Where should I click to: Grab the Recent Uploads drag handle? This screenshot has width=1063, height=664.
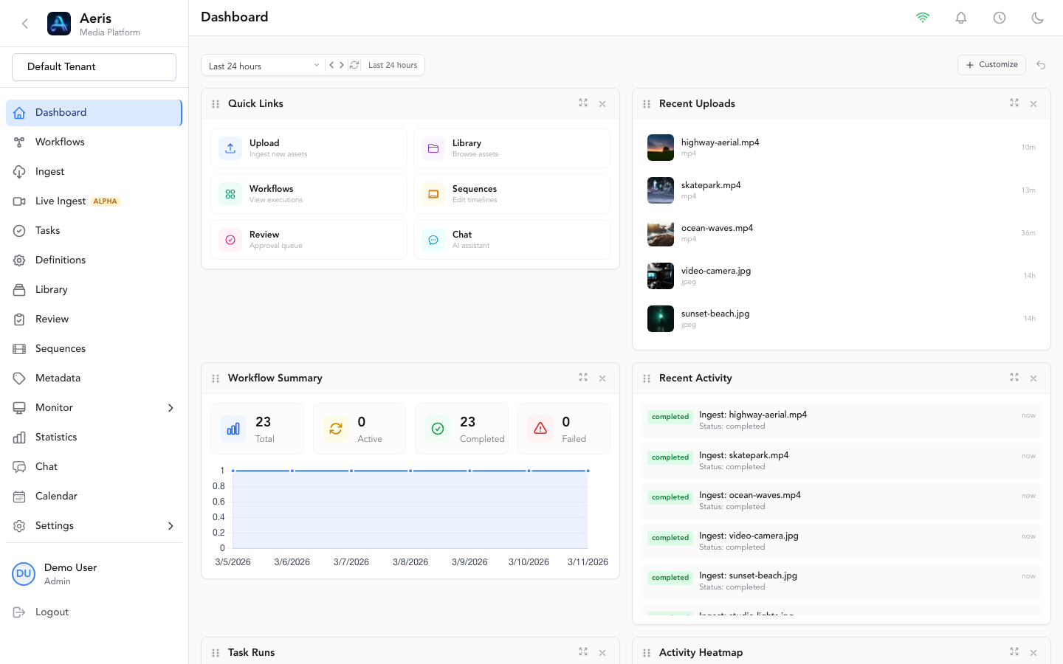point(647,104)
